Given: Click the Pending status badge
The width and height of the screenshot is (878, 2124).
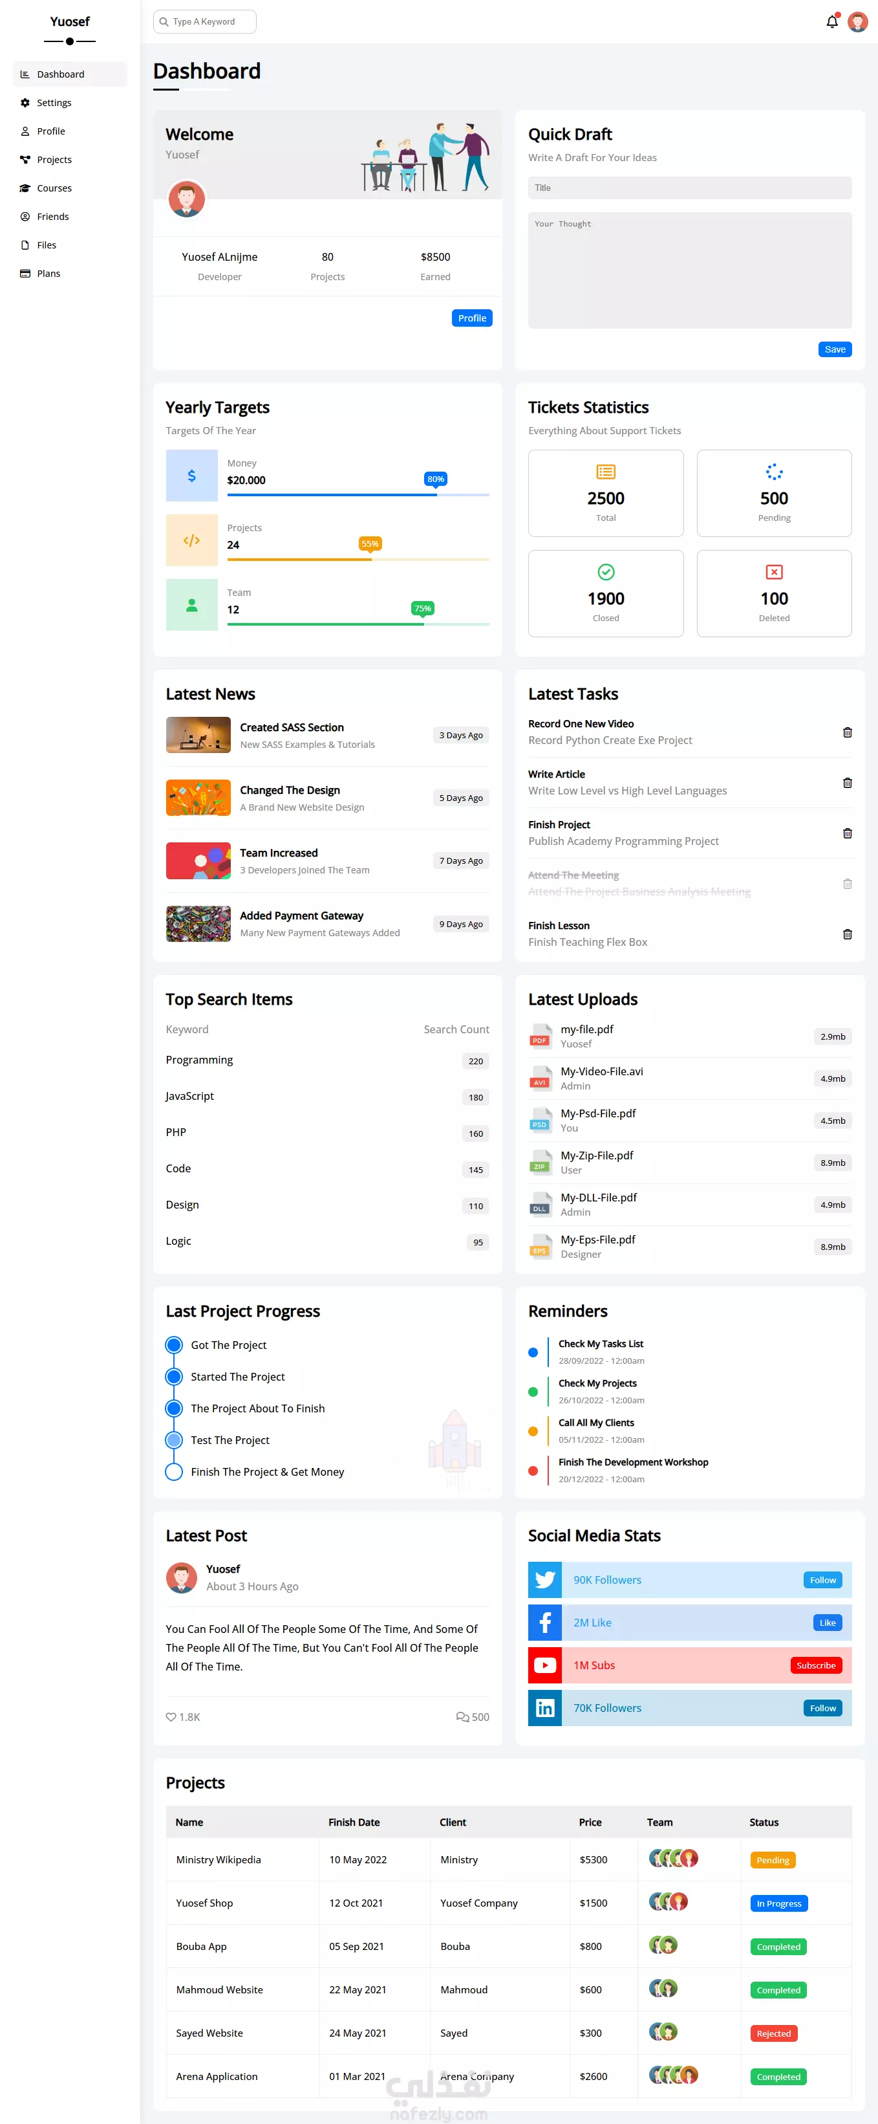Looking at the screenshot, I should (773, 1859).
